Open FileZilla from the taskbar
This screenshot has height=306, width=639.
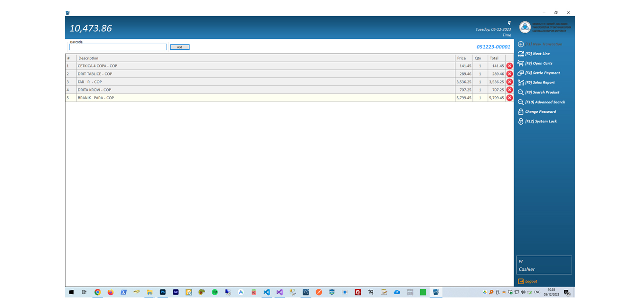[358, 292]
